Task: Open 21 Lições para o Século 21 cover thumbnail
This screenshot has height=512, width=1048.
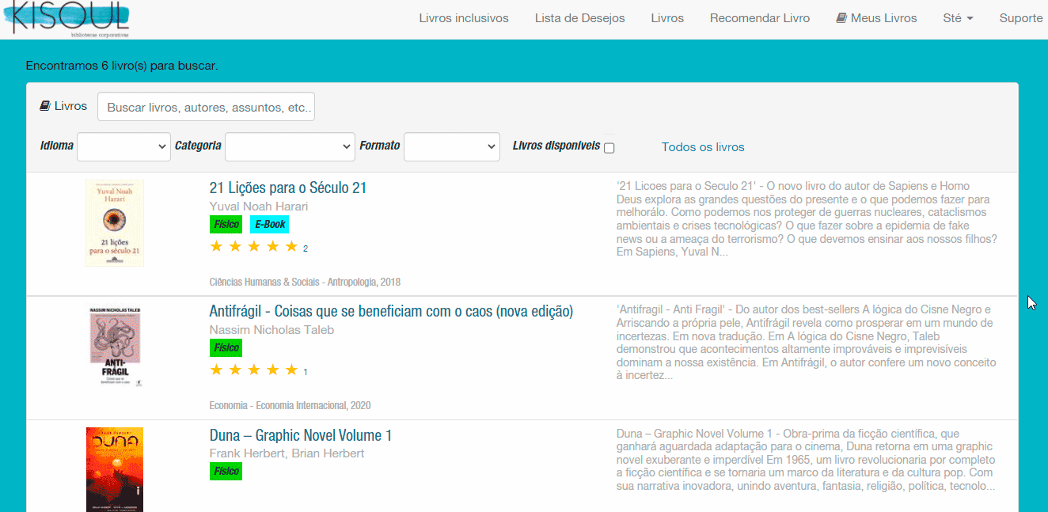Action: coord(115,223)
